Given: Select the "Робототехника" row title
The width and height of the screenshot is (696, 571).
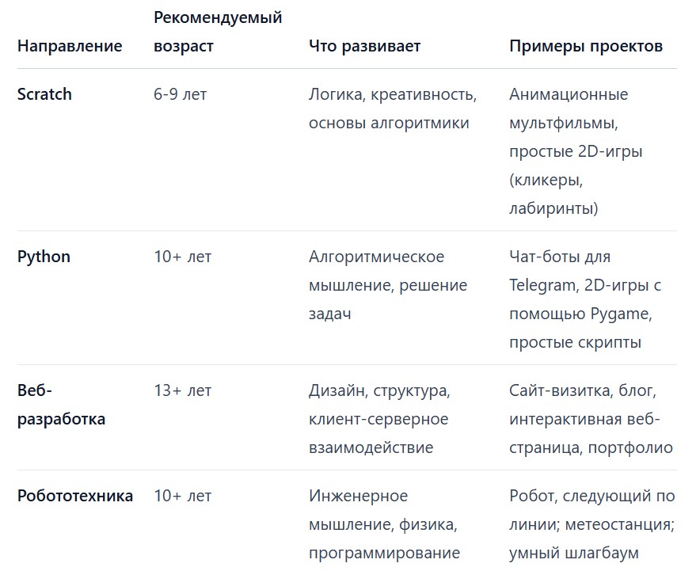Looking at the screenshot, I should [75, 496].
